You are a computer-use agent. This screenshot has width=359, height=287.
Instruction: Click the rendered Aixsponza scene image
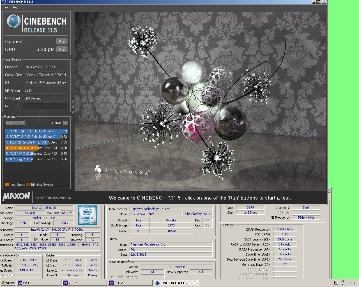pyautogui.click(x=200, y=101)
